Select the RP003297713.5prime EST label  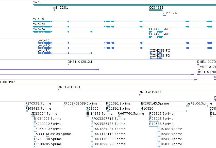coord(108,119)
